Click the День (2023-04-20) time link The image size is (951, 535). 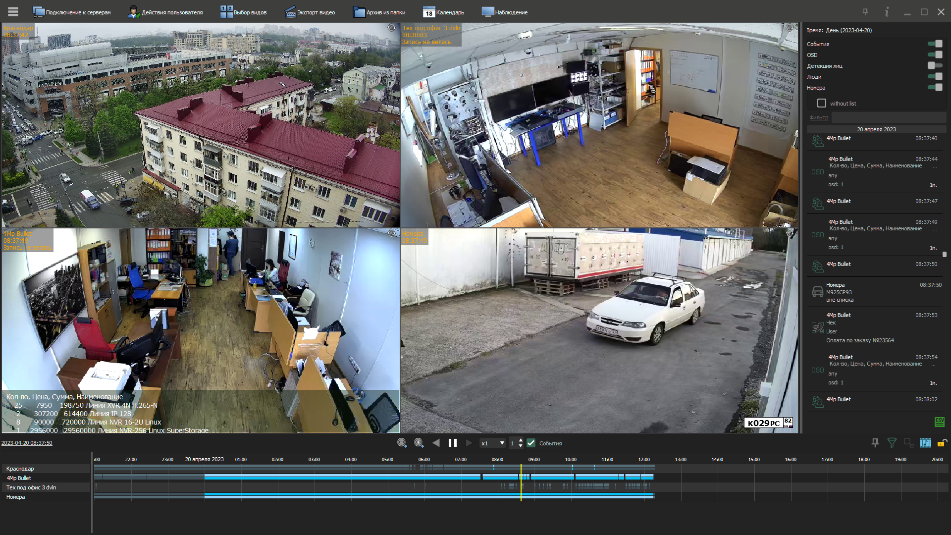[848, 30]
